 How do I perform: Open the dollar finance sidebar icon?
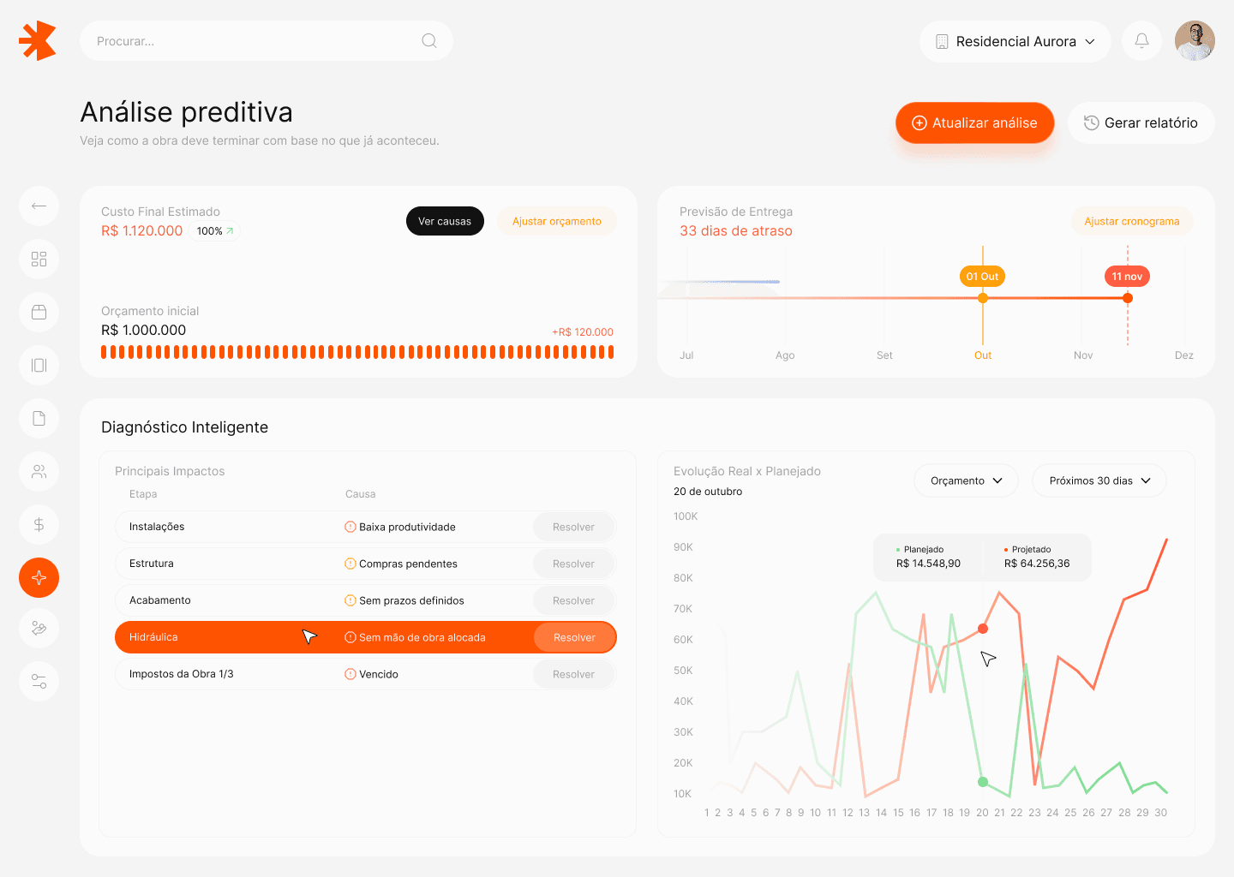39,524
